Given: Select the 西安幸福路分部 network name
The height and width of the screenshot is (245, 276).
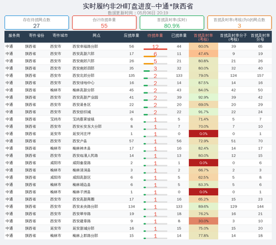Looking at the screenshot, I should click(x=85, y=46).
